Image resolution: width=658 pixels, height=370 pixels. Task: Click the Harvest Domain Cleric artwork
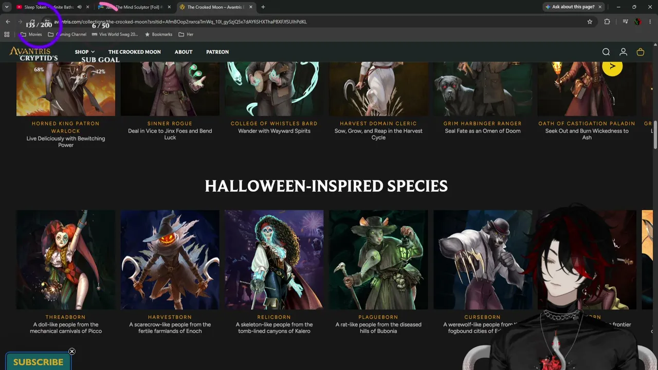pyautogui.click(x=378, y=88)
